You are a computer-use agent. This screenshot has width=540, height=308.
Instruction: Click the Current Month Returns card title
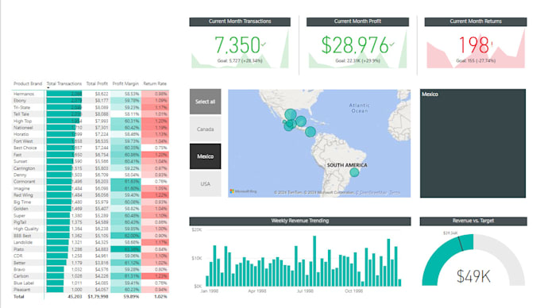476,21
